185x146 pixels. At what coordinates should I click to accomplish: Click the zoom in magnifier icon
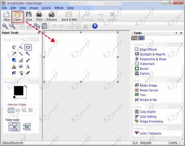point(5,26)
